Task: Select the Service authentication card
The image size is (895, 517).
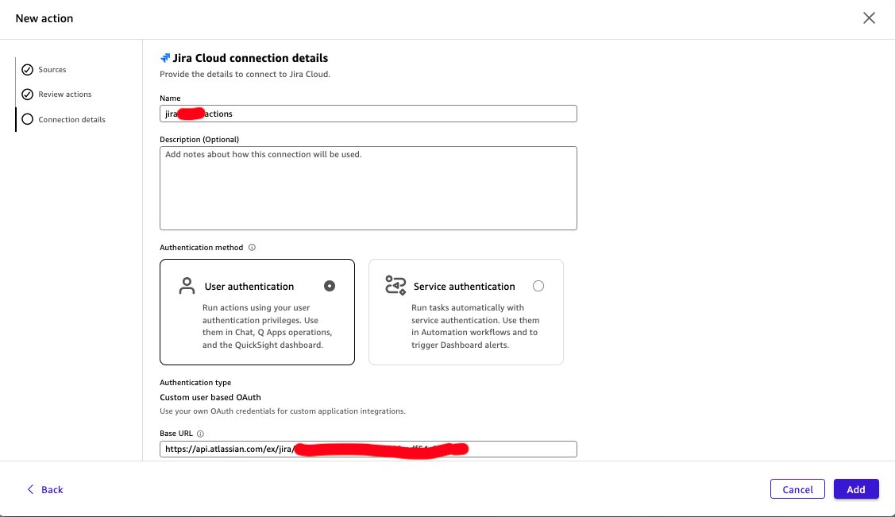Action: [x=465, y=311]
